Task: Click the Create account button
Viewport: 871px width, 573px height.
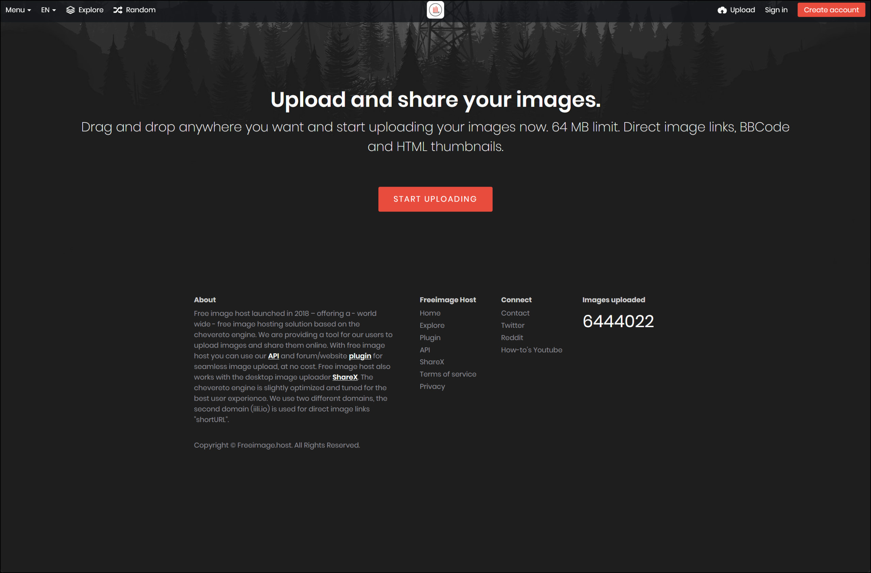Action: click(831, 10)
